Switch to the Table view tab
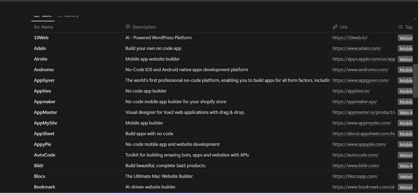The width and height of the screenshot is (418, 193). pyautogui.click(x=43, y=16)
